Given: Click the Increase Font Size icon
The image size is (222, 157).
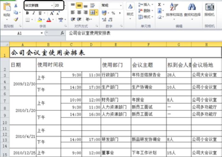Looking at the screenshot, I should [x=52, y=13].
